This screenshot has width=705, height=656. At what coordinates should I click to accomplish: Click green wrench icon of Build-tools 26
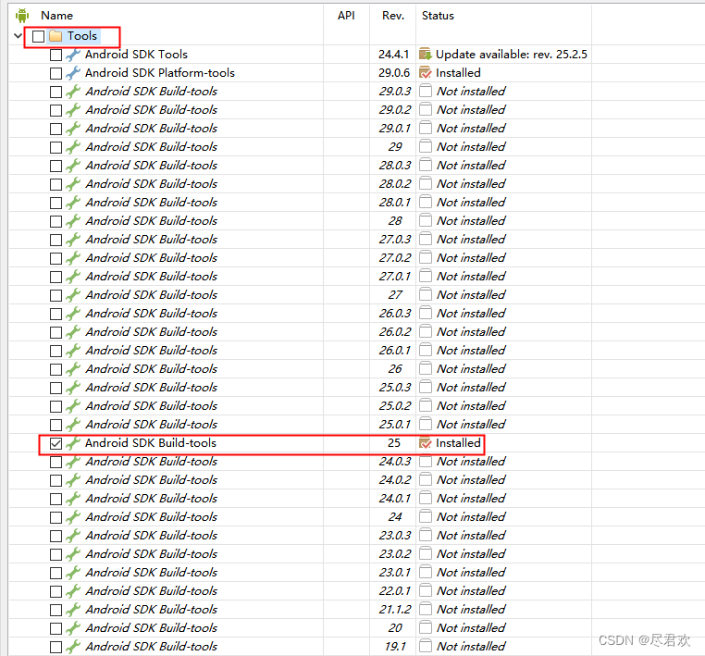click(x=73, y=368)
